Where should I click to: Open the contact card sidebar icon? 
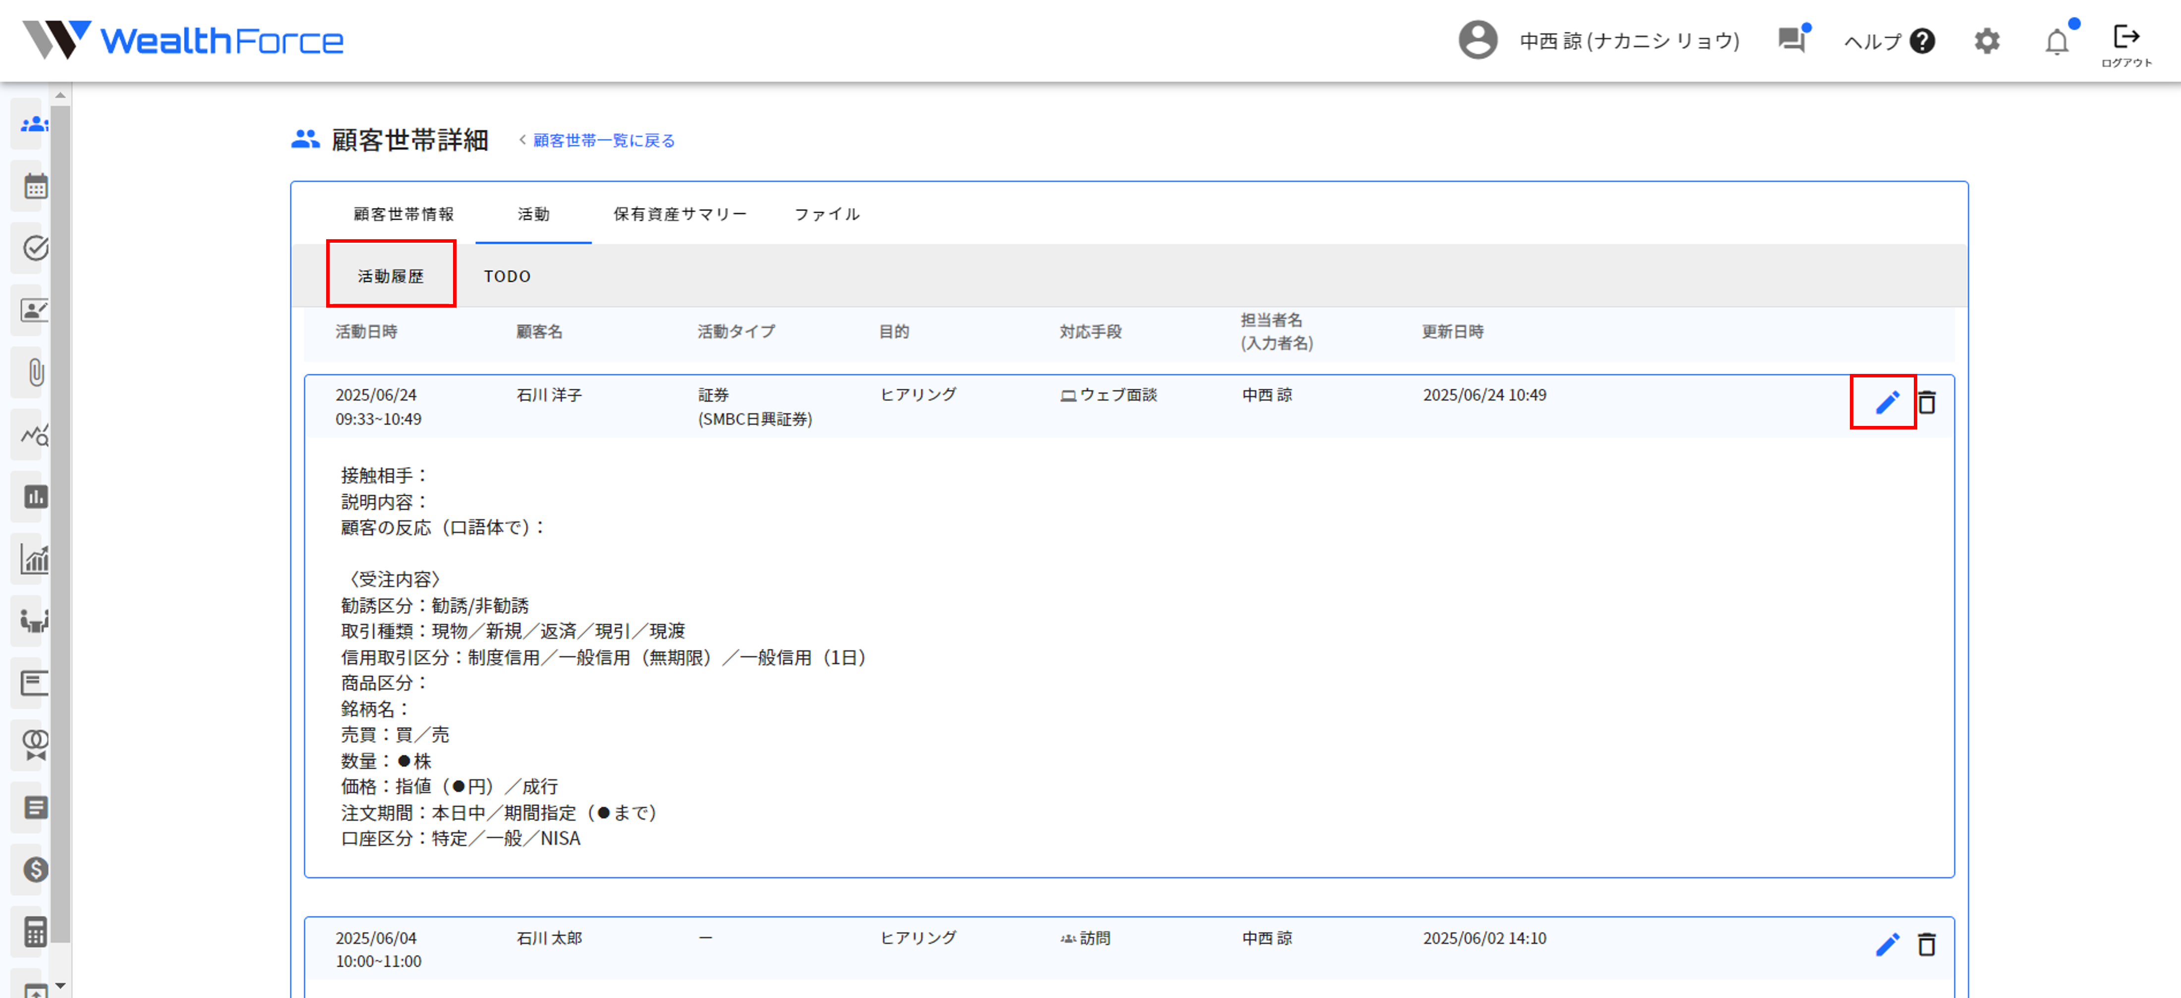[35, 311]
